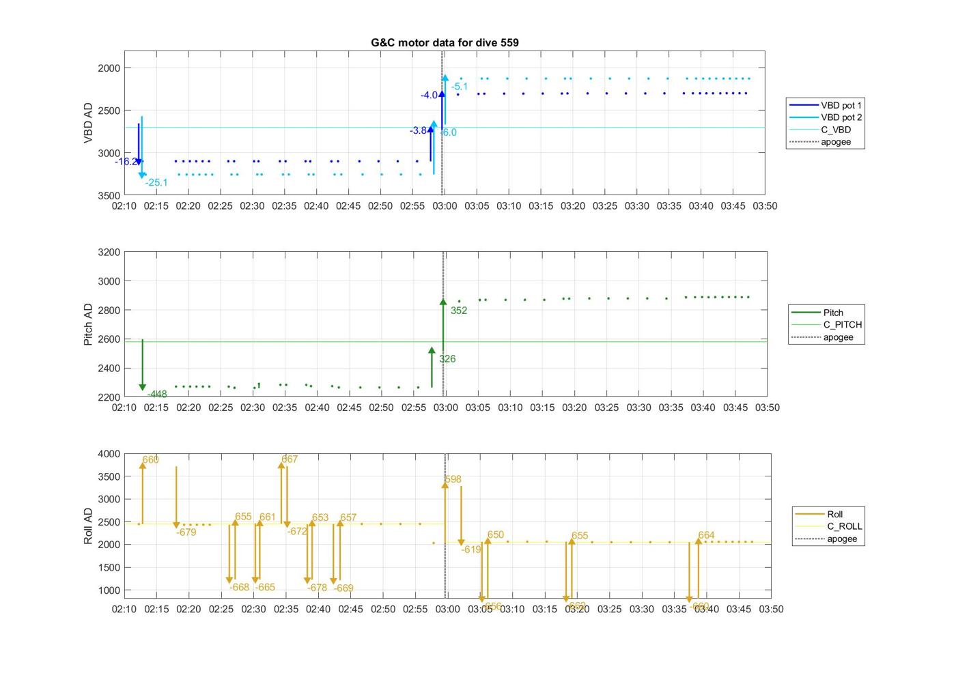This screenshot has width=956, height=673.
Task: Click the '-25.1' annotation in VBD plot
Action: 156,182
